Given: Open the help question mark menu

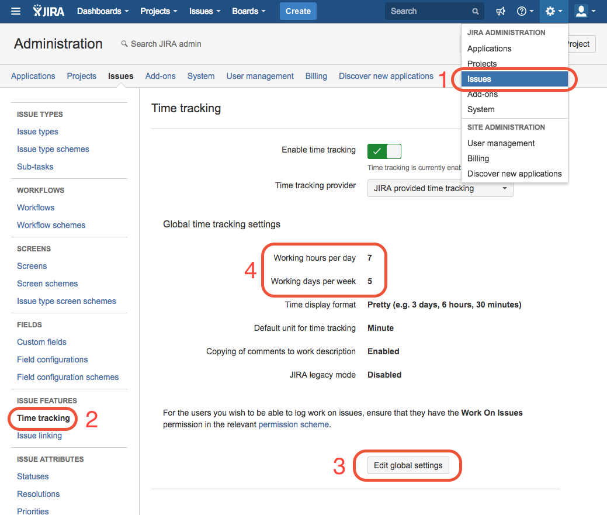Looking at the screenshot, I should point(525,11).
